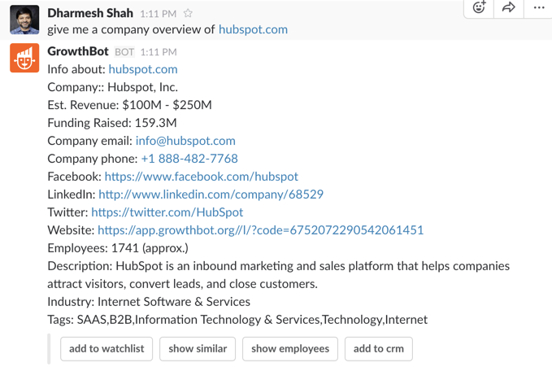Click the add to watchlist button
Viewport: 552px width, 367px height.
point(106,348)
